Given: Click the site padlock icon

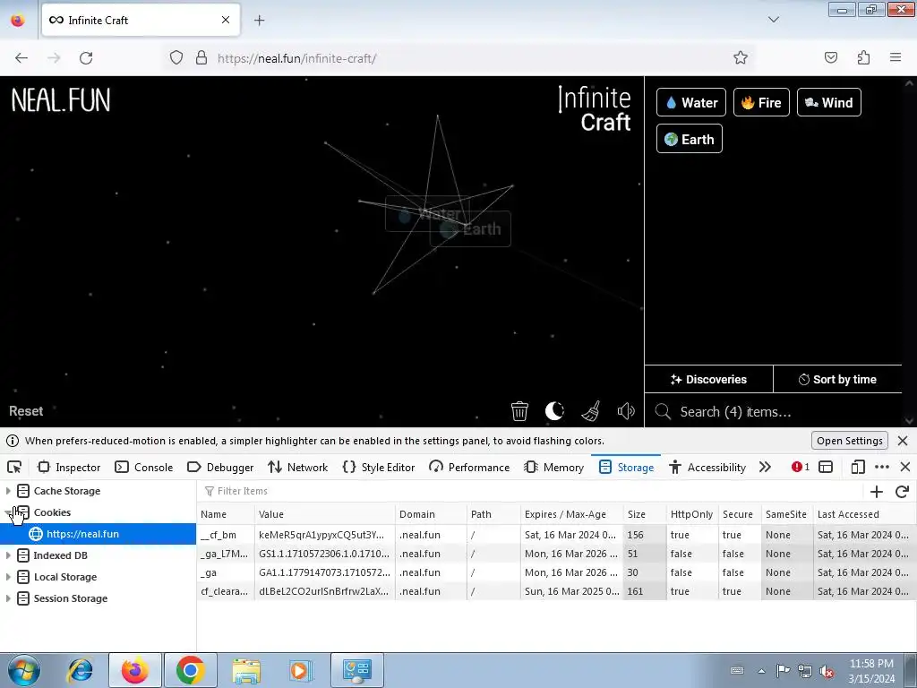Looking at the screenshot, I should point(201,58).
